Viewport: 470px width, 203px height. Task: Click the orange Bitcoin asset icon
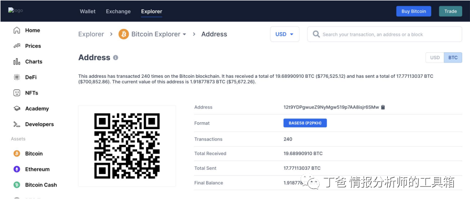point(17,154)
